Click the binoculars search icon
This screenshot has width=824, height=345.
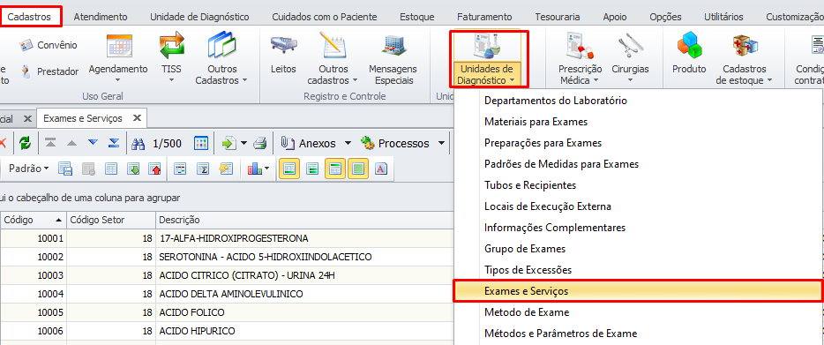pyautogui.click(x=138, y=143)
